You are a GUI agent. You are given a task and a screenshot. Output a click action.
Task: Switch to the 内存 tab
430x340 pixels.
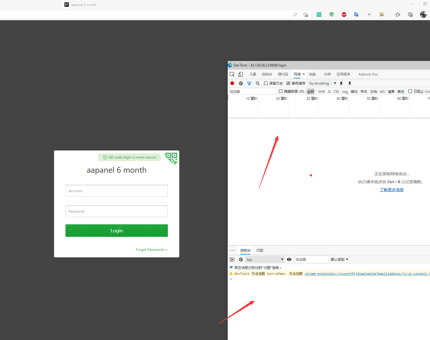coord(327,74)
